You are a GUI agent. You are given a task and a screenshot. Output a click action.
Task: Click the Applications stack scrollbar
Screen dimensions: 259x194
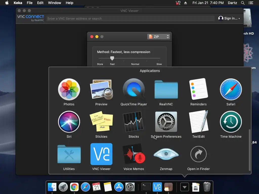tap(250, 150)
